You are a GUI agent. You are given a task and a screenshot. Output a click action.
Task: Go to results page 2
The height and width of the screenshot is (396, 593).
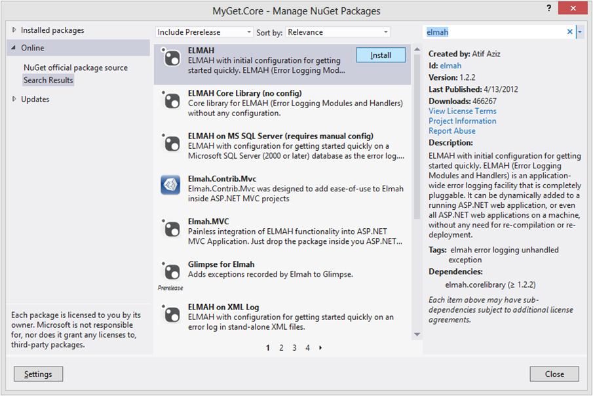[x=281, y=348]
